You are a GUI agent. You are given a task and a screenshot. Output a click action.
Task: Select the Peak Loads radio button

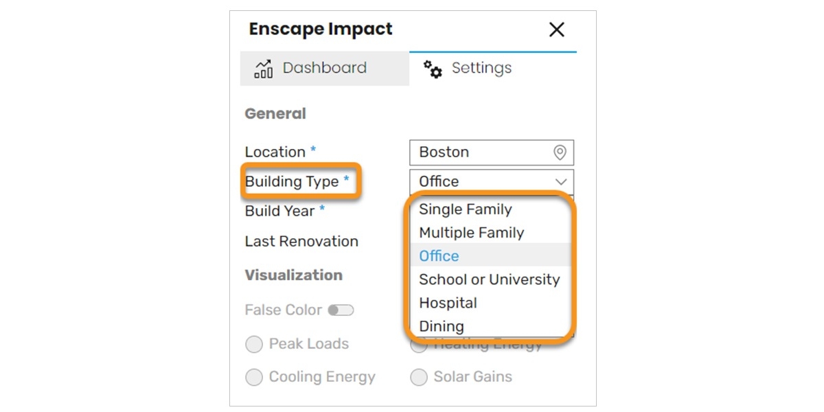(x=253, y=344)
